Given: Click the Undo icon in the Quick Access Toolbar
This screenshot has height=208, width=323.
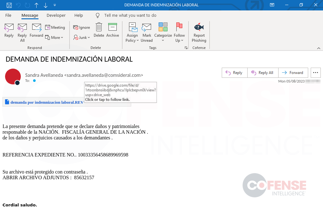Looking at the screenshot, I should point(19,5).
